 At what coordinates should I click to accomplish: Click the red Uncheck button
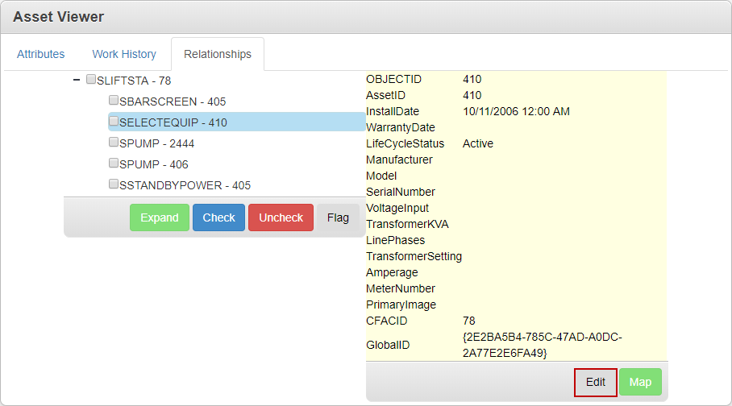point(281,217)
